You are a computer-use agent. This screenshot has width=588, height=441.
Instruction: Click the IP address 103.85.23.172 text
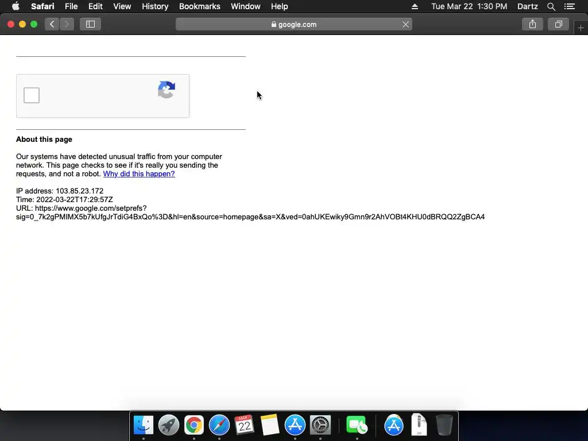point(60,191)
